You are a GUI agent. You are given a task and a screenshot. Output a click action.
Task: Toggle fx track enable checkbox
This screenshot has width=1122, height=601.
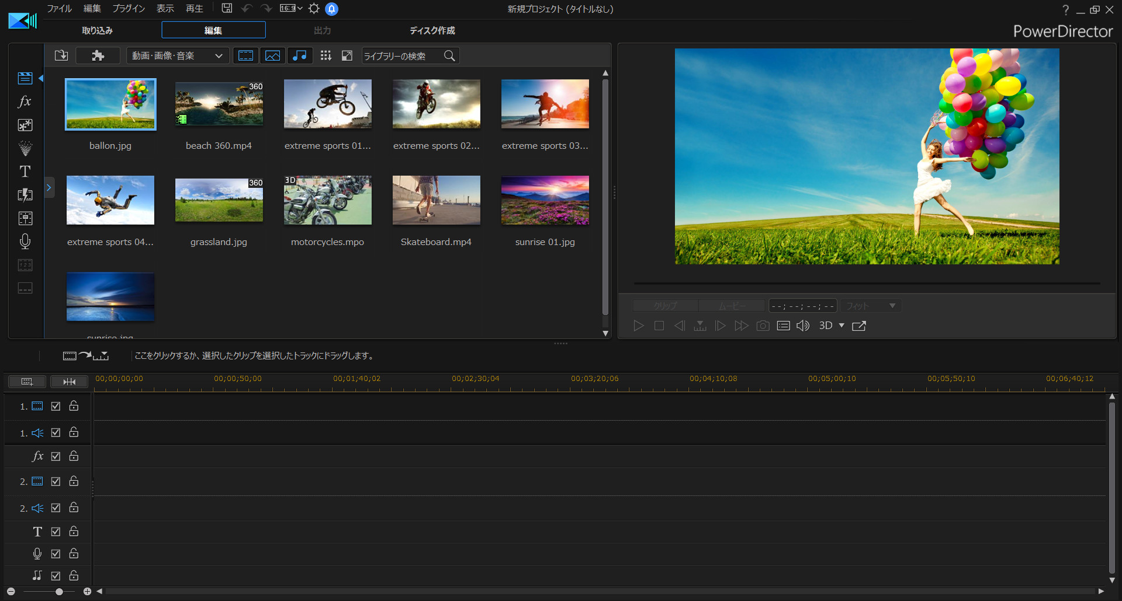point(56,456)
